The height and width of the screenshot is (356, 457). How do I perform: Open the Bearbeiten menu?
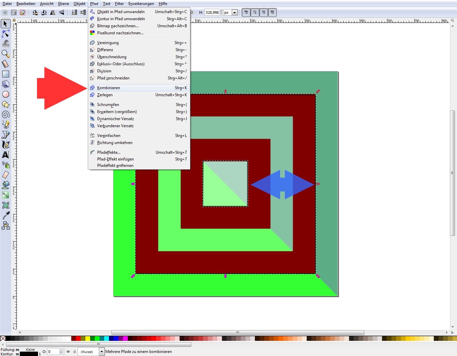point(26,4)
